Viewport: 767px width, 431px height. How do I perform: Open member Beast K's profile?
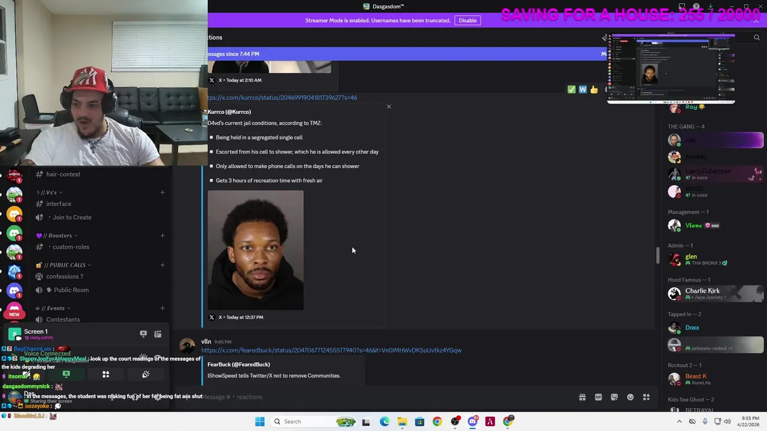(716, 379)
